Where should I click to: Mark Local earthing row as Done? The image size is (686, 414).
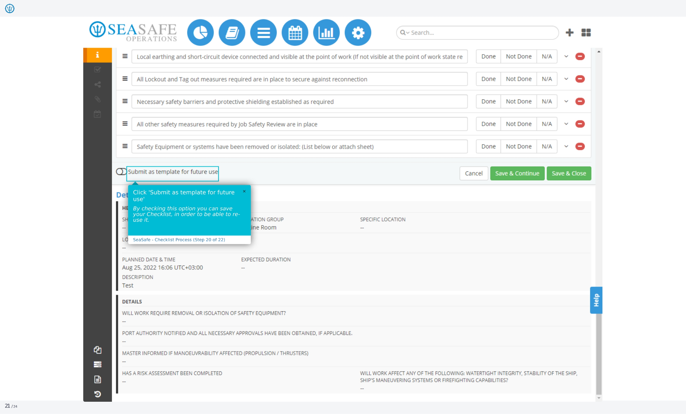click(488, 56)
